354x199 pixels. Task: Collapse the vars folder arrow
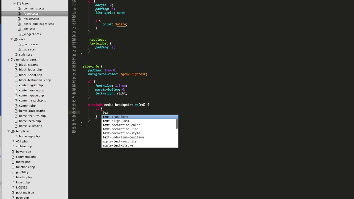[12, 39]
